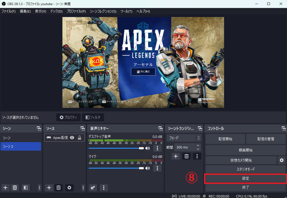Mute the デスクトップ音声 speaker icon
Screen dimensions: 287x198
147,148
